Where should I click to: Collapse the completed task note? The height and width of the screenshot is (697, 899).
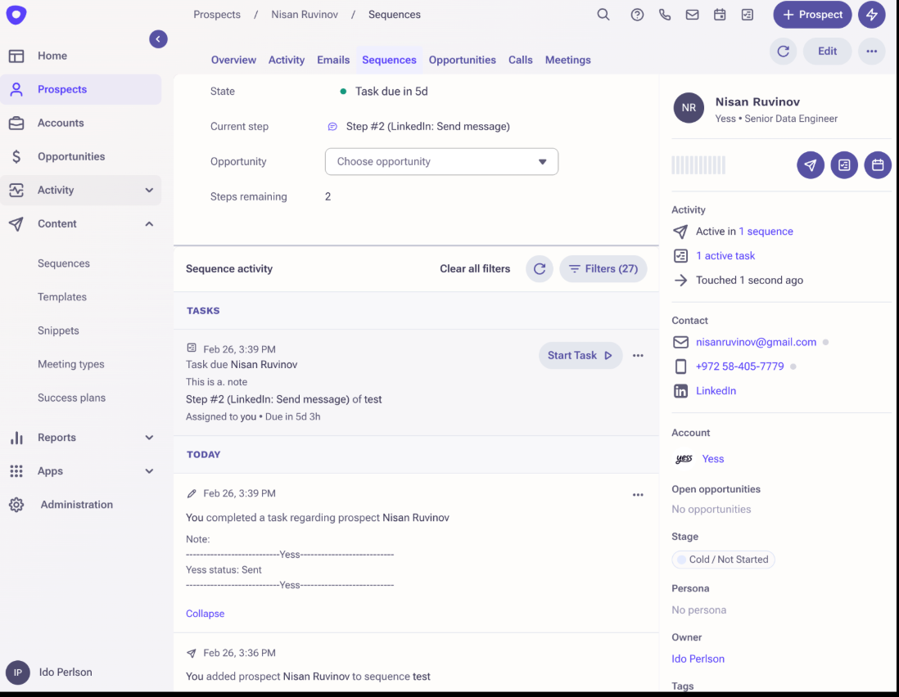(x=206, y=614)
